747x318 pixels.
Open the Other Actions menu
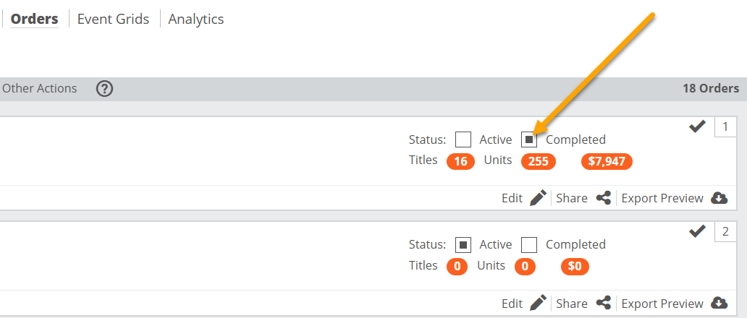tap(40, 89)
